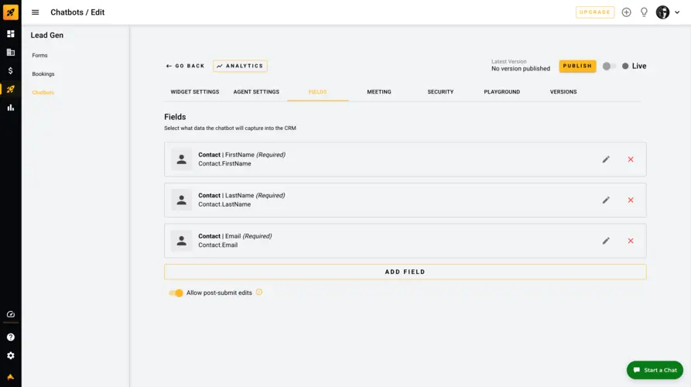Click the orange icon at sidebar bottom

click(x=11, y=377)
